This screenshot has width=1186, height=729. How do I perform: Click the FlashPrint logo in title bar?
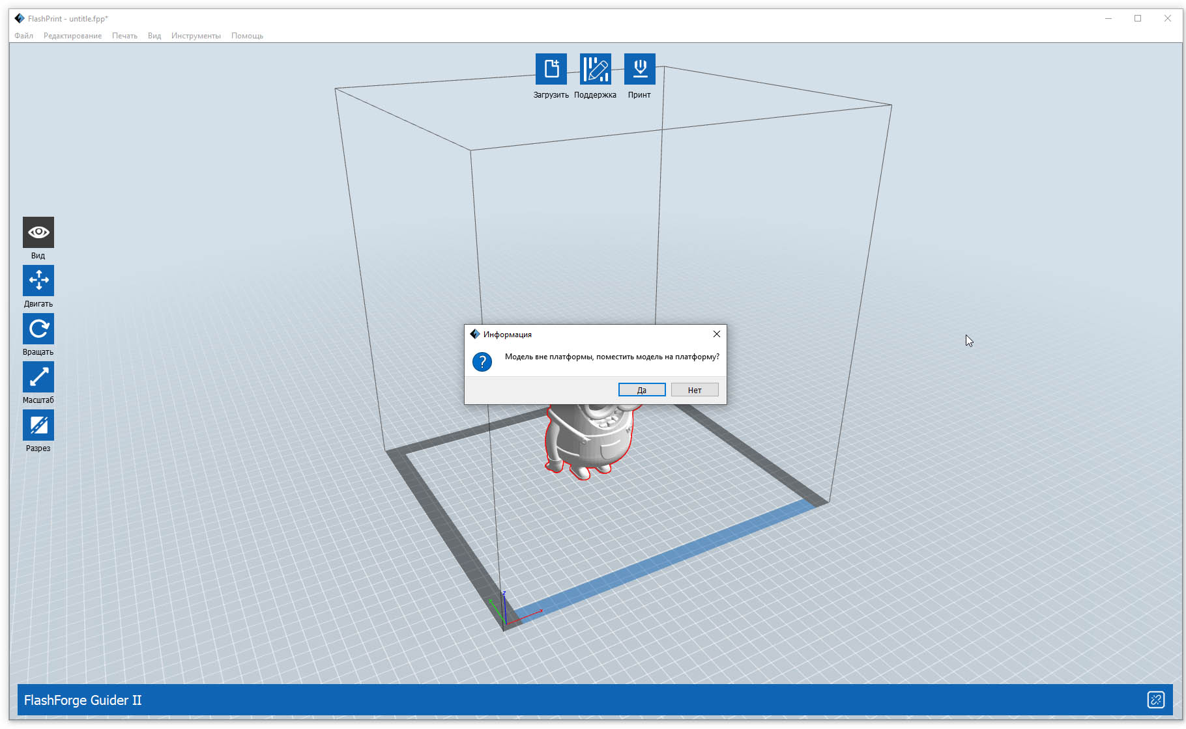[20, 18]
